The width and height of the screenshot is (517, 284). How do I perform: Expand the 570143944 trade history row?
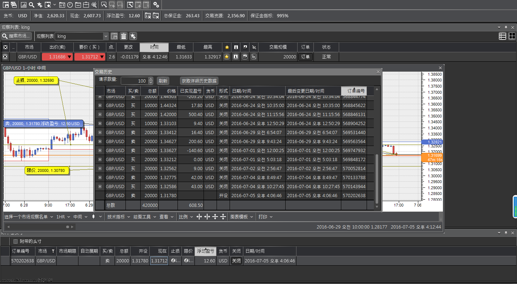click(x=100, y=187)
